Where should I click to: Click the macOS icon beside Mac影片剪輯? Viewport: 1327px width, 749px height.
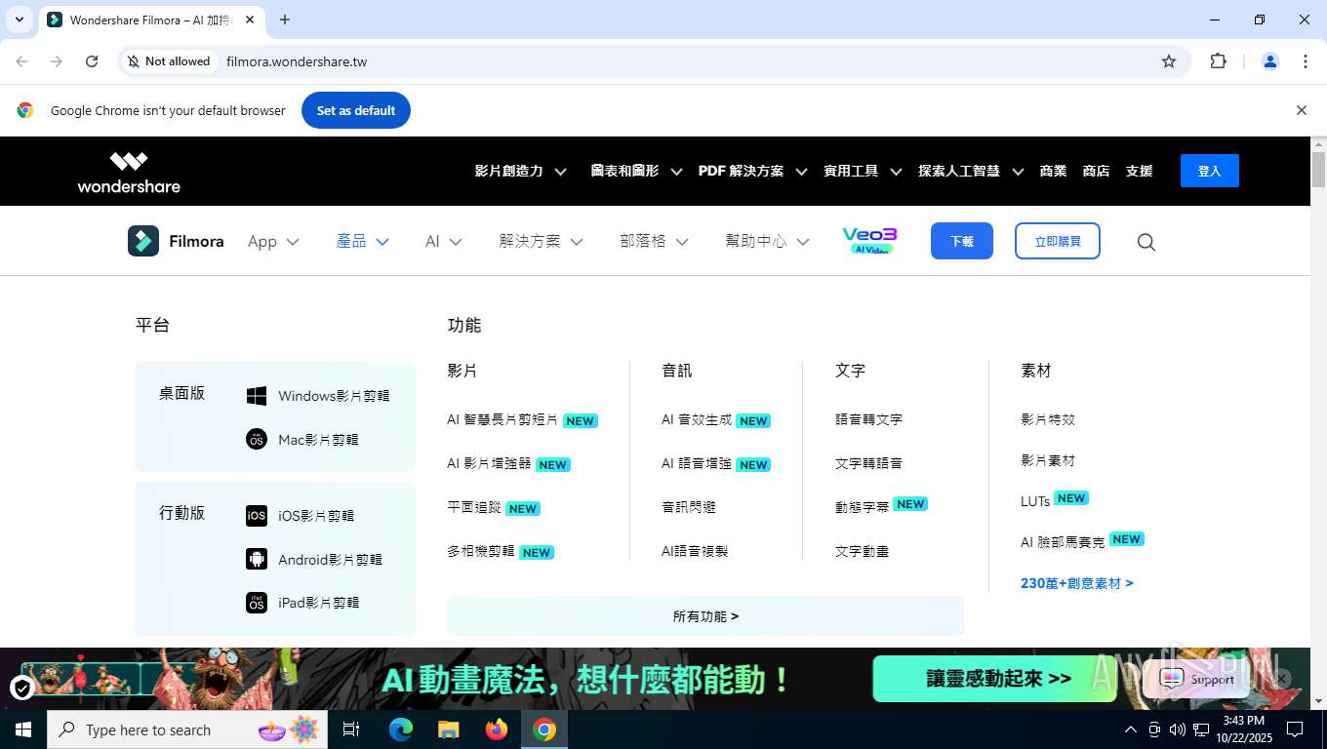(257, 440)
